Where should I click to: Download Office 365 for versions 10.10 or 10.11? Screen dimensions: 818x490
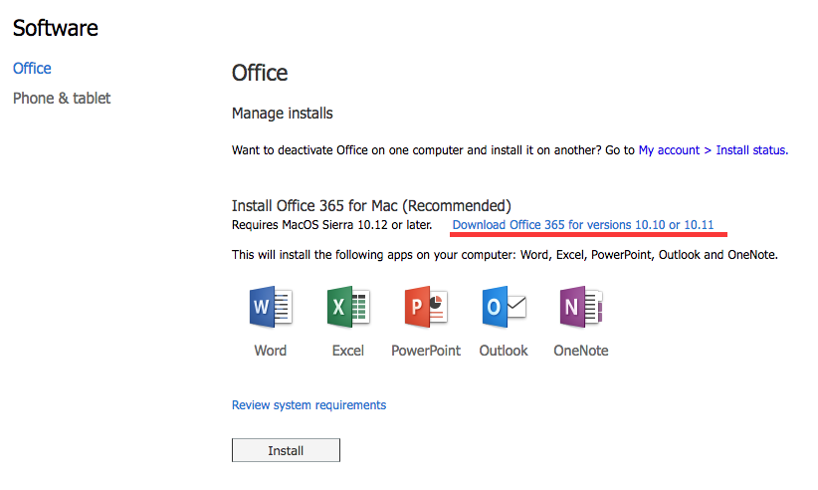[x=583, y=225]
